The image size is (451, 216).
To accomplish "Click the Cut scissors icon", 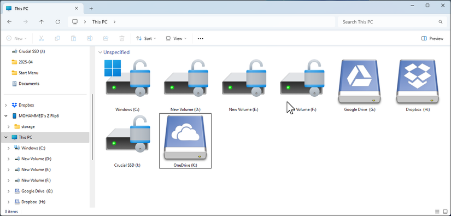I will (x=41, y=38).
